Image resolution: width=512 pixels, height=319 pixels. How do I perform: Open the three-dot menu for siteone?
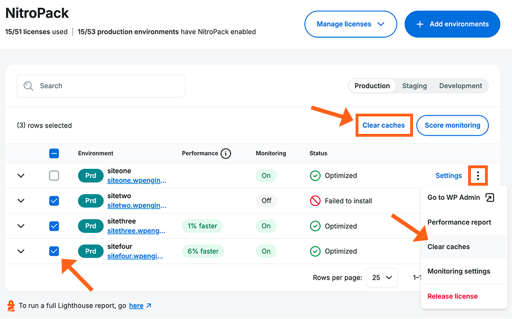point(478,176)
